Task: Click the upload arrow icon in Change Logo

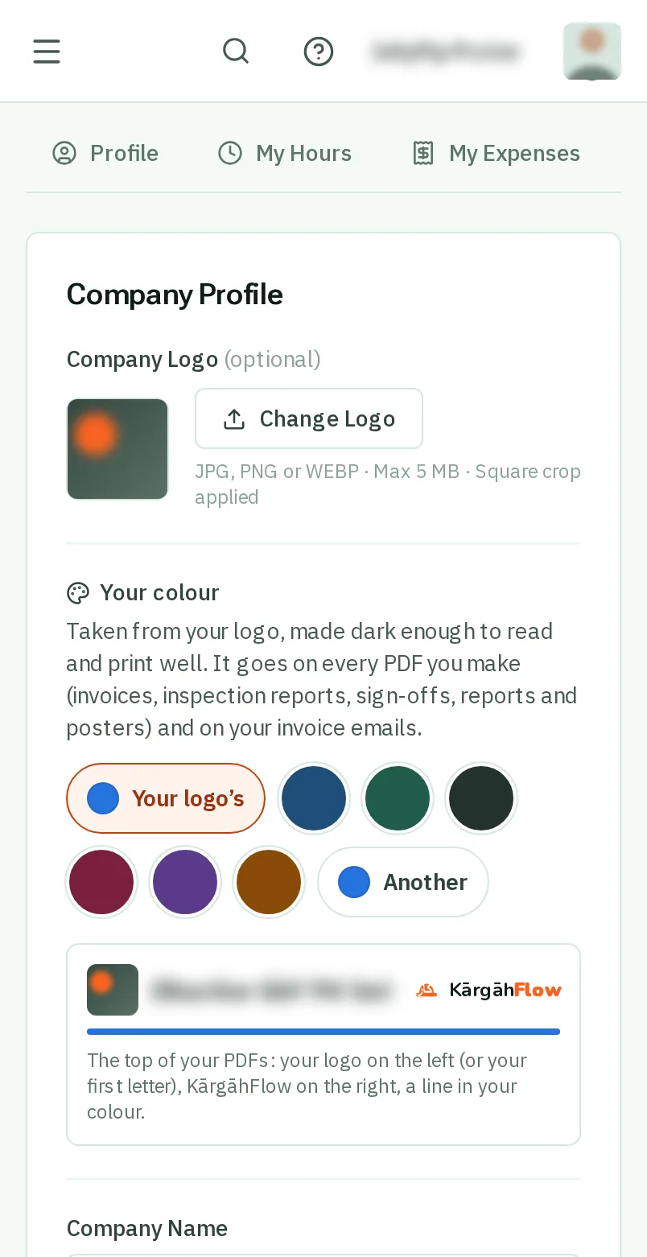Action: tap(234, 418)
